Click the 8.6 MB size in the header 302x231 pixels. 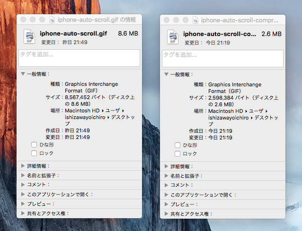(x=128, y=33)
